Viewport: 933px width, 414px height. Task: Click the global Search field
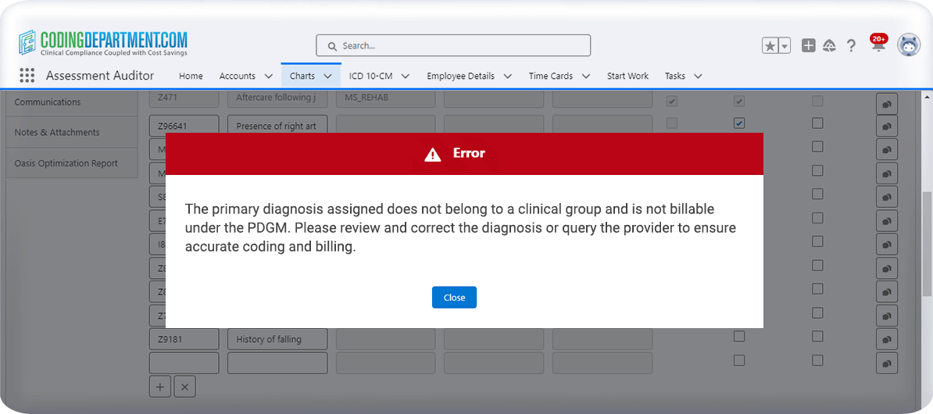point(453,45)
